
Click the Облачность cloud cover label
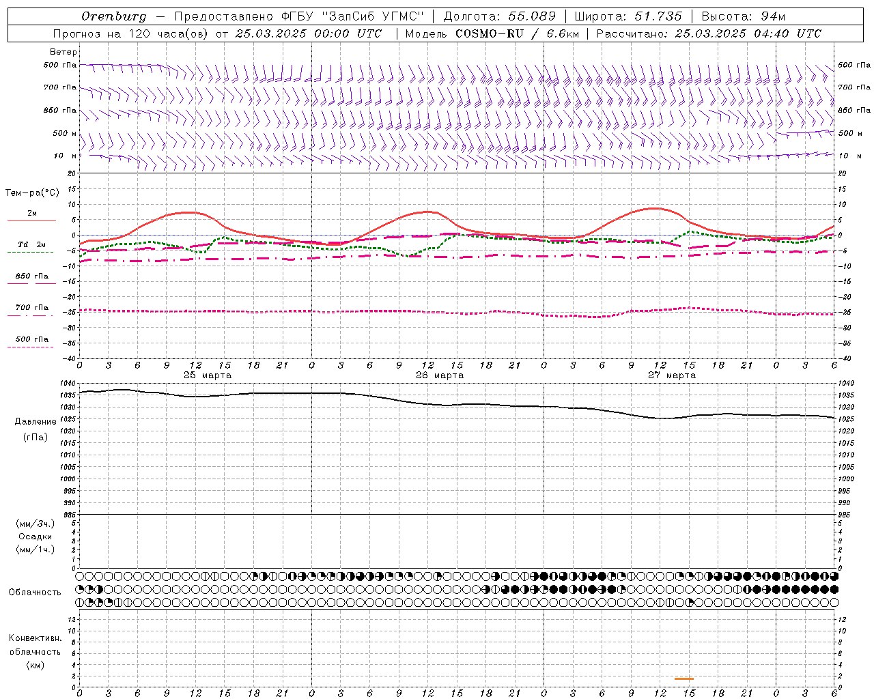coord(35,593)
